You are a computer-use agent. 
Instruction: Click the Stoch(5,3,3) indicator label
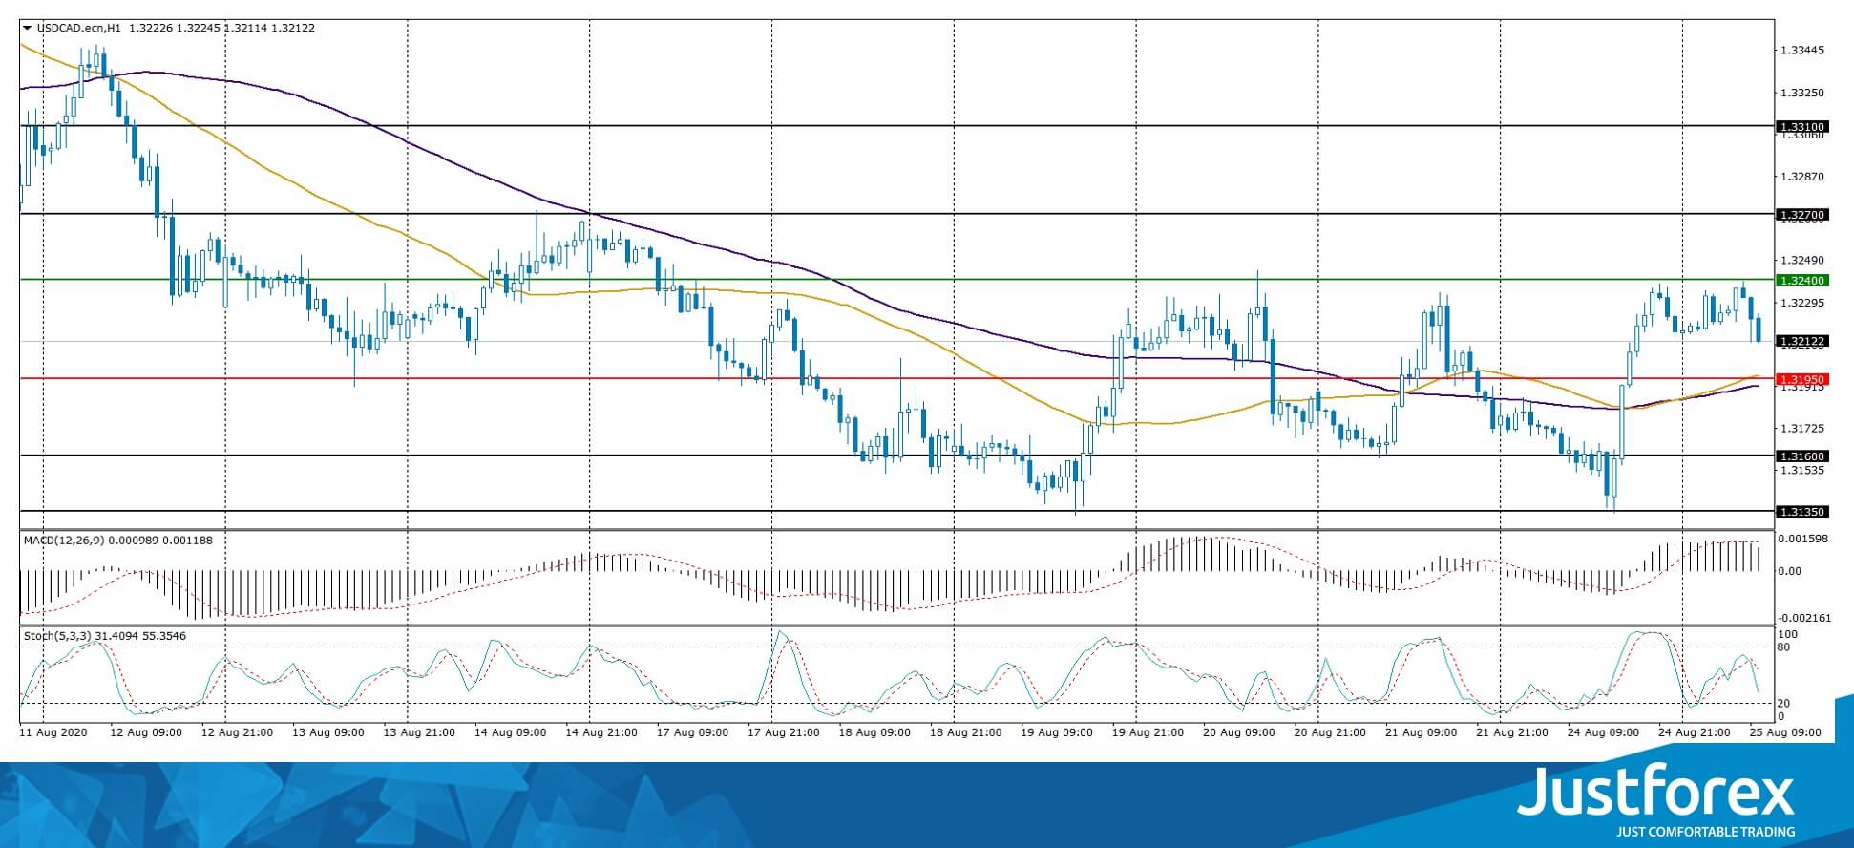[55, 636]
